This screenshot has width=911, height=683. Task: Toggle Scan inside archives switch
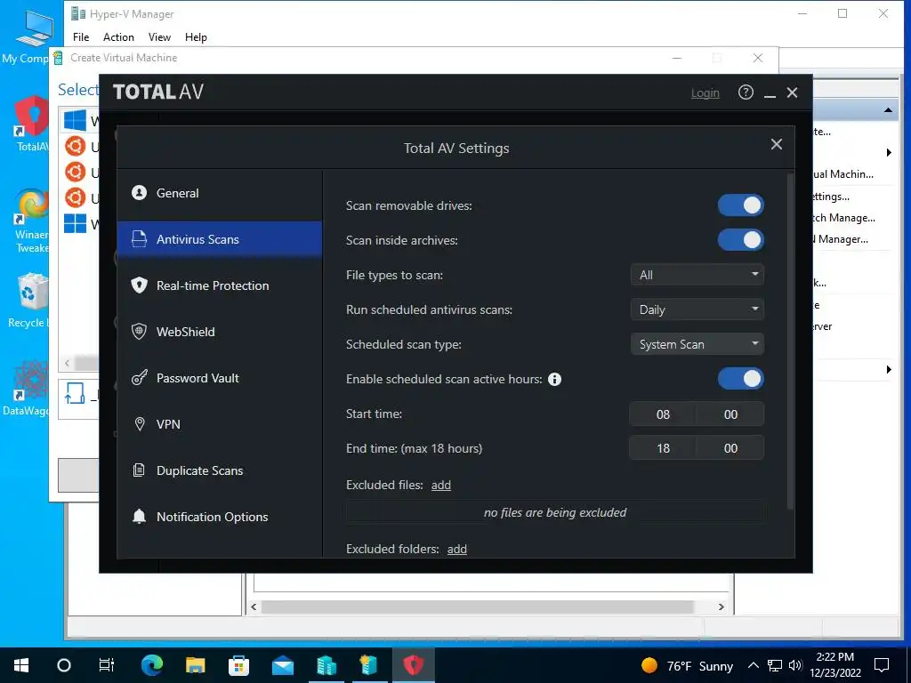click(x=741, y=240)
